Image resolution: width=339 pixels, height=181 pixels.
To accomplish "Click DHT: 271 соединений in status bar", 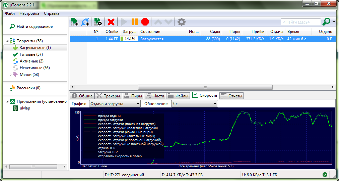I will [x=124, y=175].
